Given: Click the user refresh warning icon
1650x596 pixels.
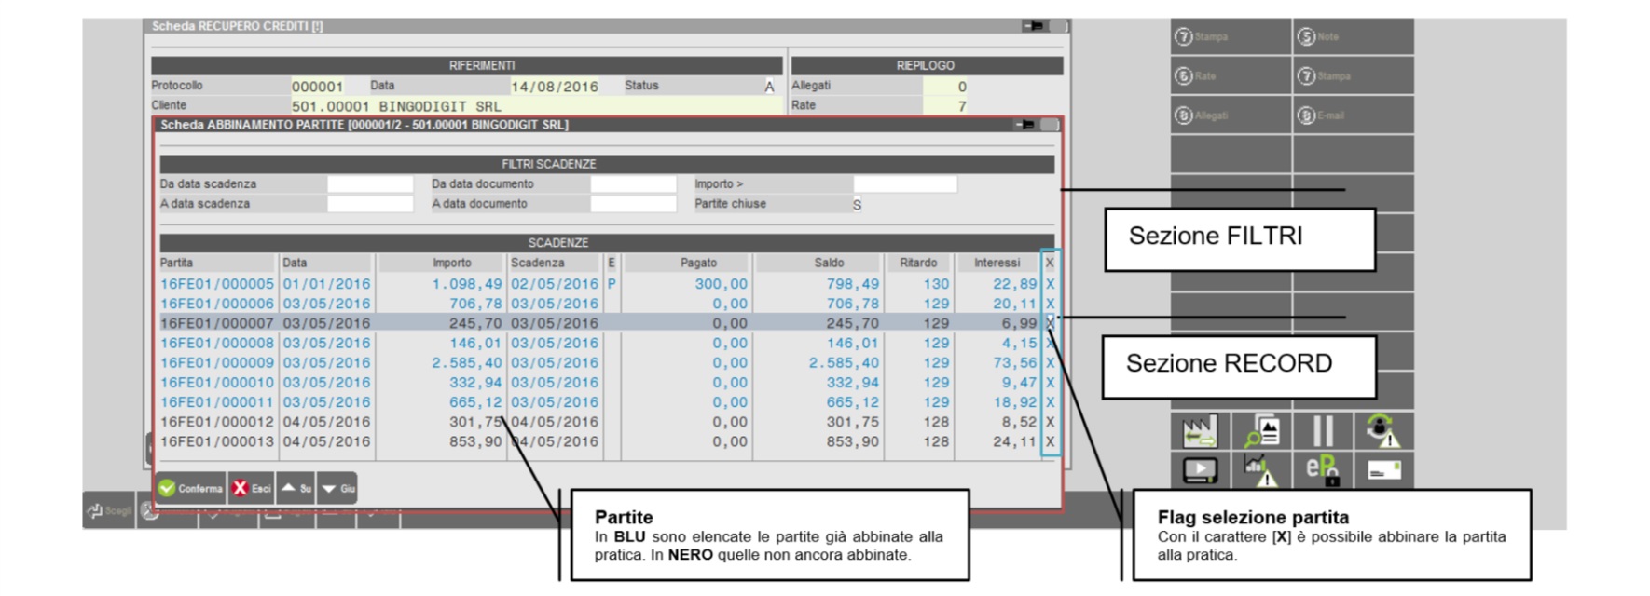Looking at the screenshot, I should tap(1383, 431).
